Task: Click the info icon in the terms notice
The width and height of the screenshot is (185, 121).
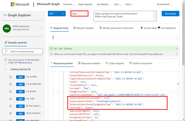Action: click(x=51, y=54)
